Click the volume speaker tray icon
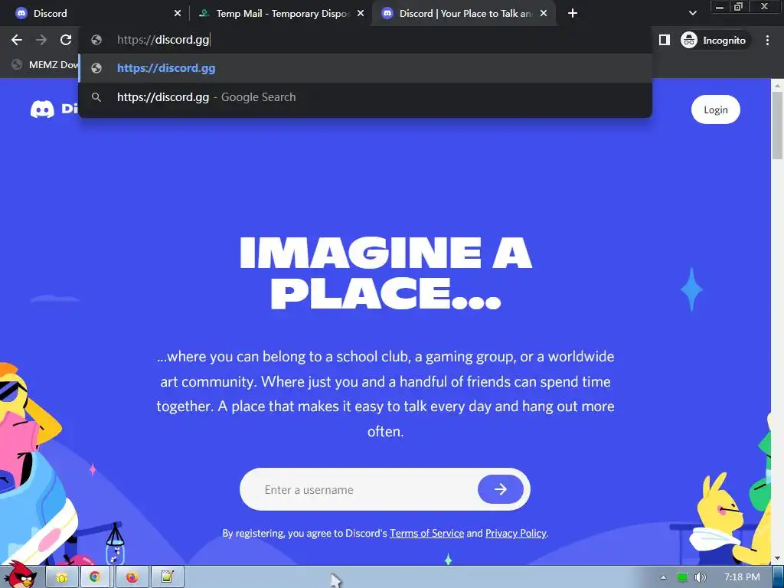 [x=701, y=577]
